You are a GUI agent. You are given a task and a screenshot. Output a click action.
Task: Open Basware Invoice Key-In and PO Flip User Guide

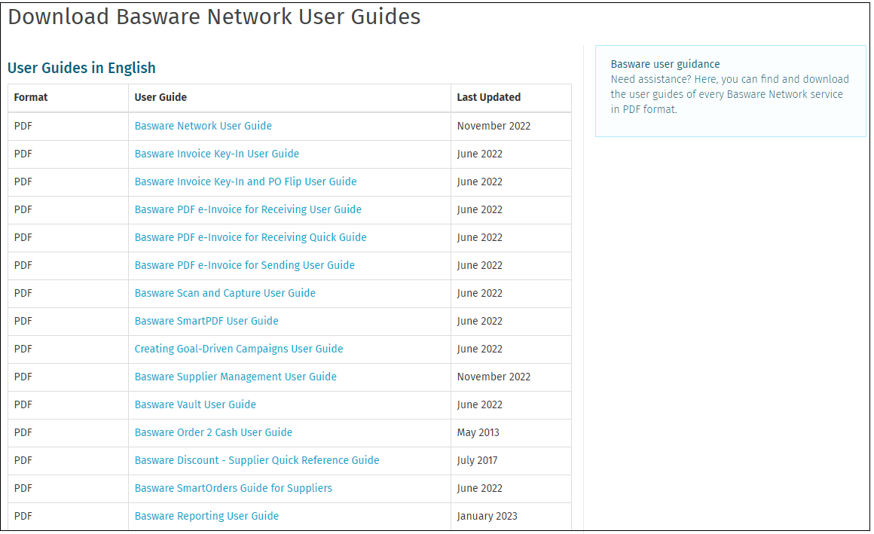pos(246,182)
